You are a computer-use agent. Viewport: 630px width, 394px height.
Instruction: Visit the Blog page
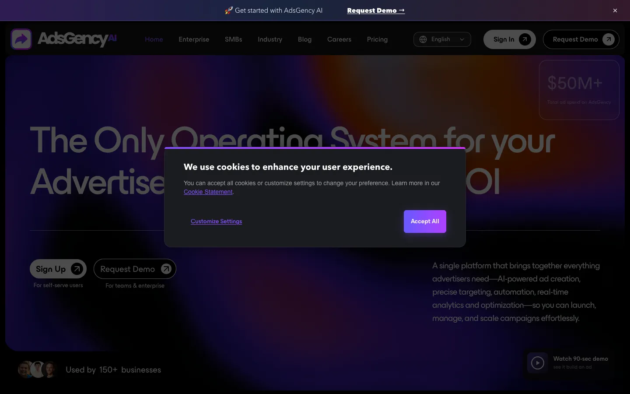click(305, 39)
